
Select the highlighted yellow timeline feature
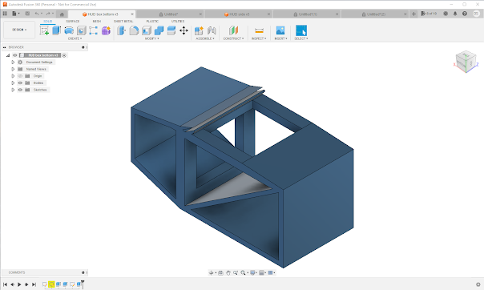click(51, 284)
